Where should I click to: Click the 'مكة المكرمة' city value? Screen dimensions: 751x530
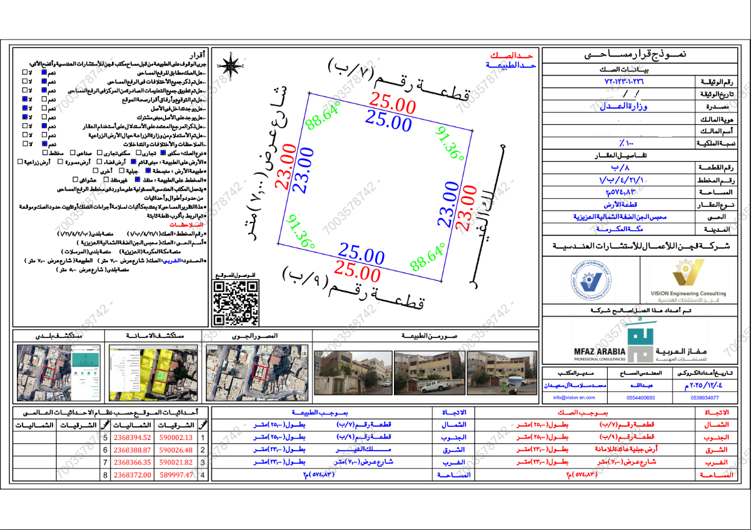(x=620, y=229)
